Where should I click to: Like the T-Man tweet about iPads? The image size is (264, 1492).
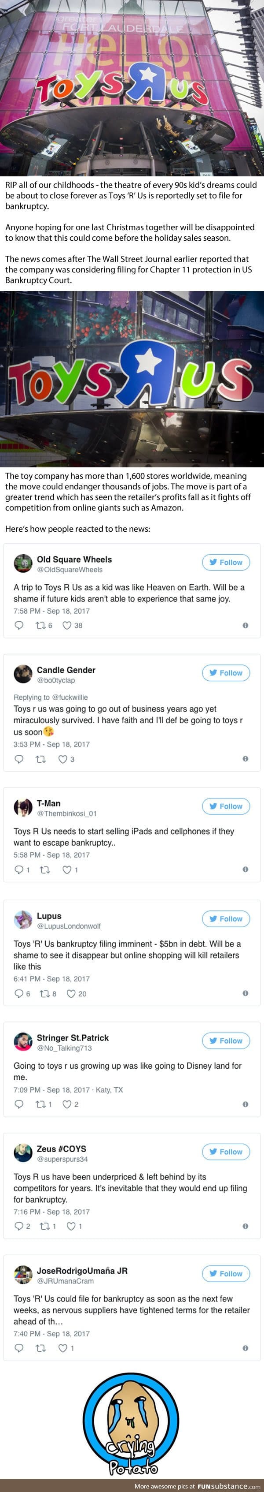click(x=67, y=869)
